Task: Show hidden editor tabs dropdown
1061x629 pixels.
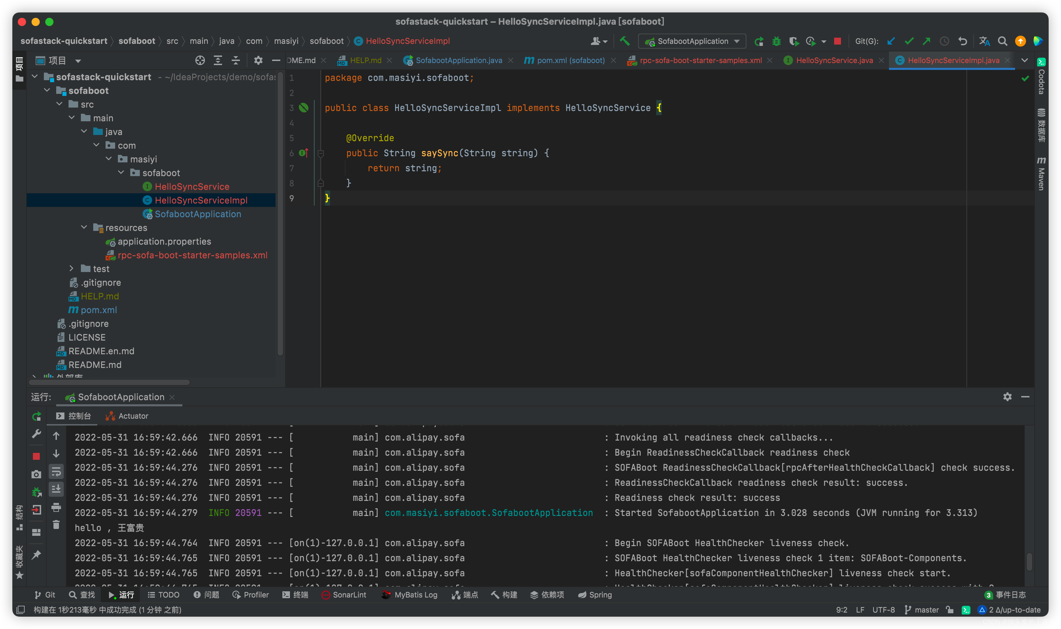Action: tap(1024, 61)
